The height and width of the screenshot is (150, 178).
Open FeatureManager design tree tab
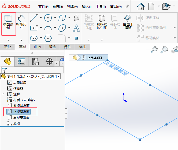point(8,61)
